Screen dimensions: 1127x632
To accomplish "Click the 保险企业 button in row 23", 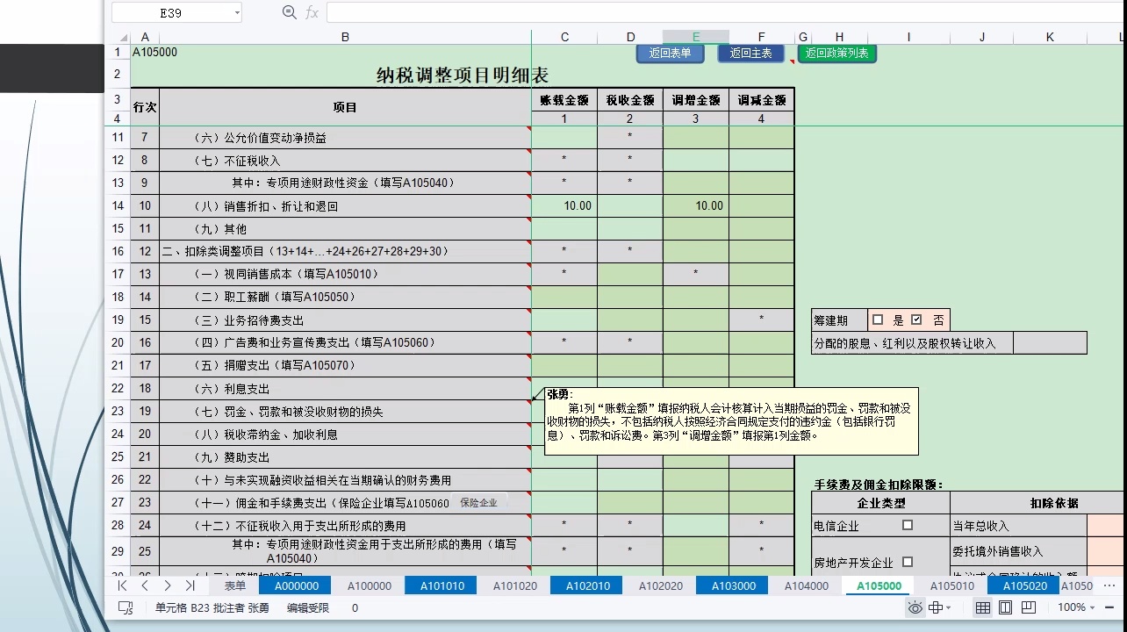I will click(479, 503).
